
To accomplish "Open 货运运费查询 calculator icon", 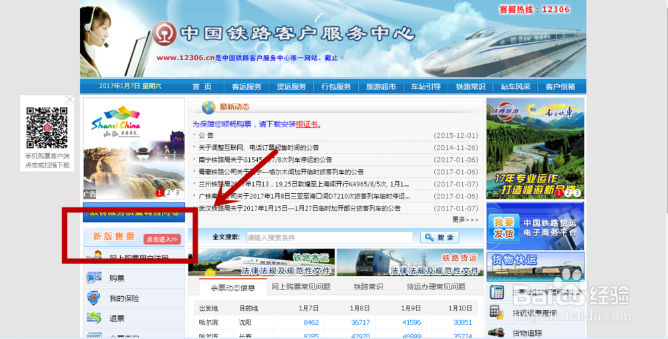I will 495,312.
